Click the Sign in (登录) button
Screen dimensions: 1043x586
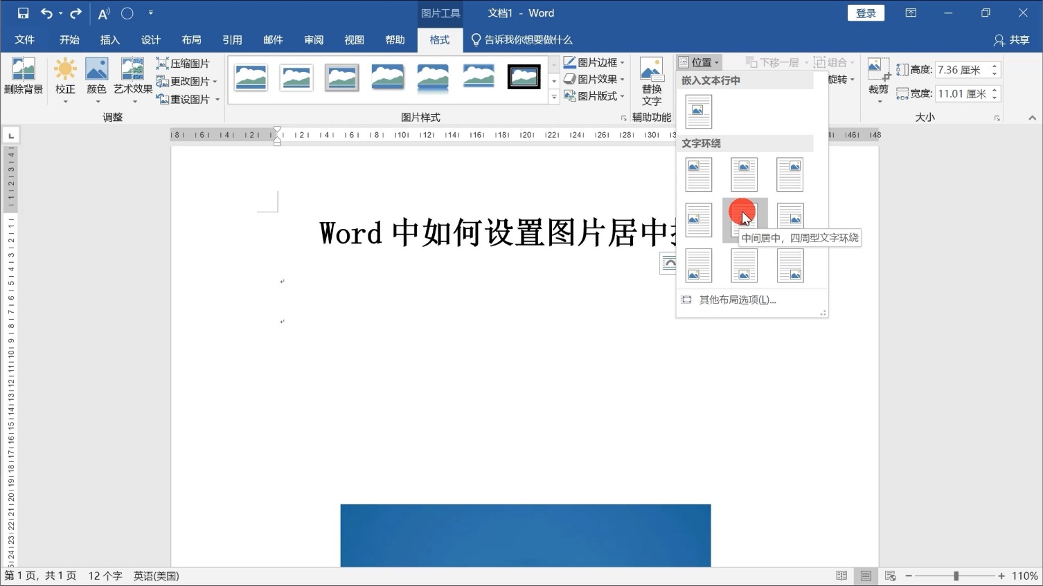click(x=866, y=13)
